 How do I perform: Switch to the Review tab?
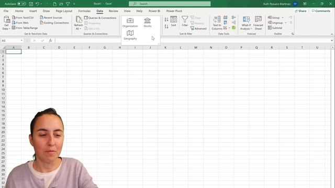[113, 11]
